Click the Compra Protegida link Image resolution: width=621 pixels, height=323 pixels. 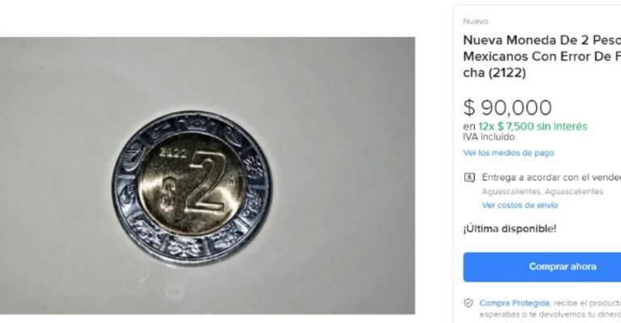point(514,304)
